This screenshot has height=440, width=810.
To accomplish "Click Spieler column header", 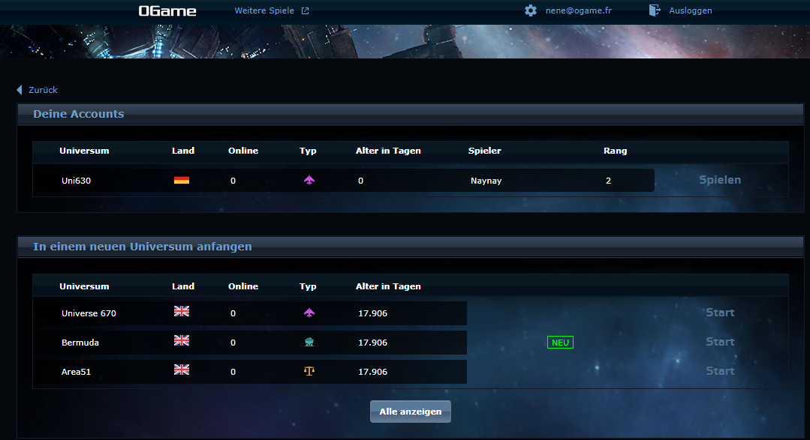I will pyautogui.click(x=484, y=151).
